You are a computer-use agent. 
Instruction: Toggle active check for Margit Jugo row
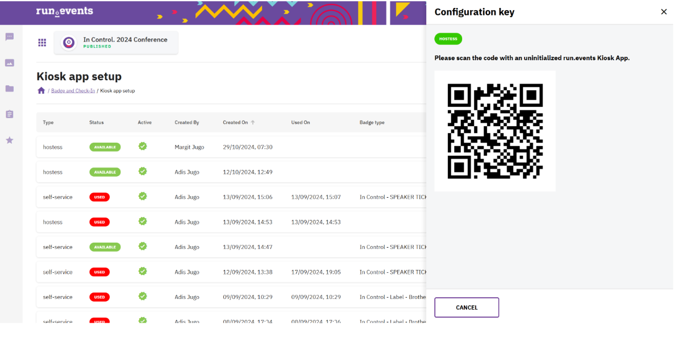pos(143,147)
